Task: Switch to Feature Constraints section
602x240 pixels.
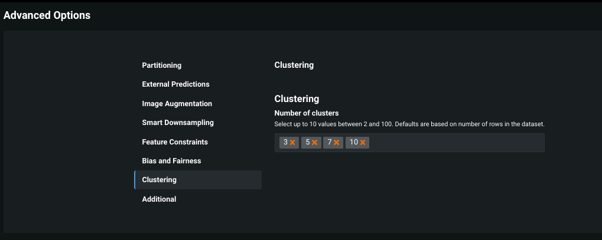Action: [175, 142]
